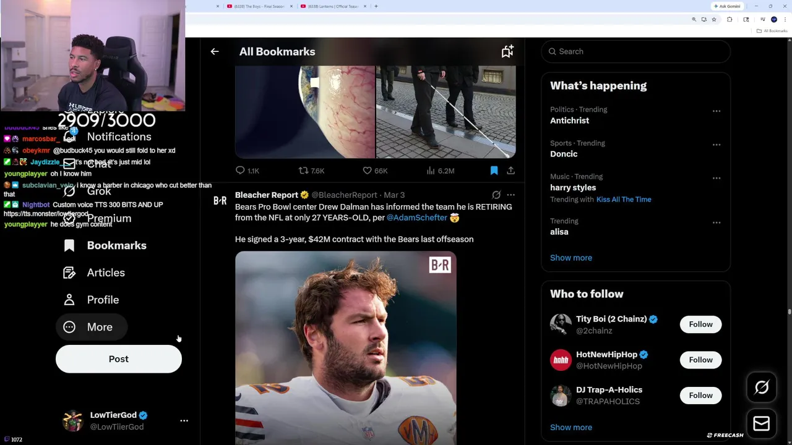Open more options for Antichrist trend

coord(717,111)
